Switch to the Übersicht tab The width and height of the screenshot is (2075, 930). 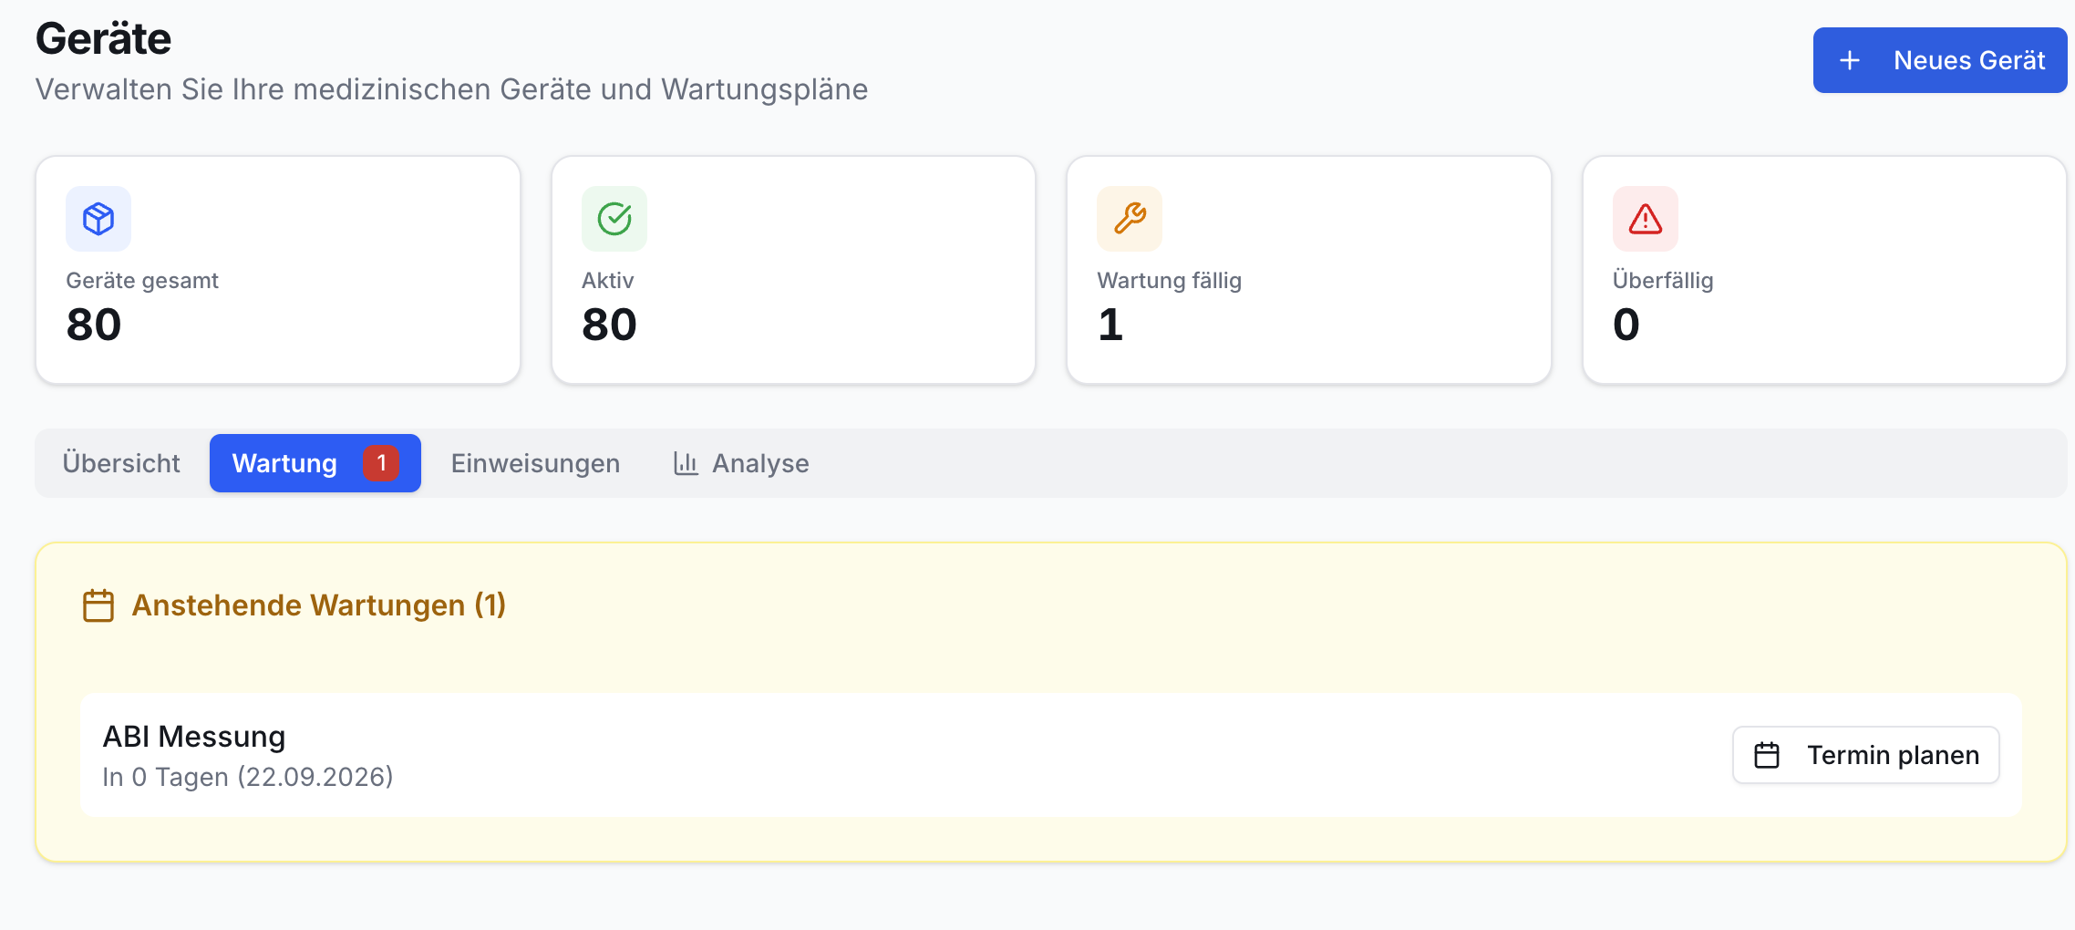121,463
